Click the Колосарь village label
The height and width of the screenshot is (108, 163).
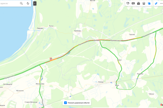point(77,31)
